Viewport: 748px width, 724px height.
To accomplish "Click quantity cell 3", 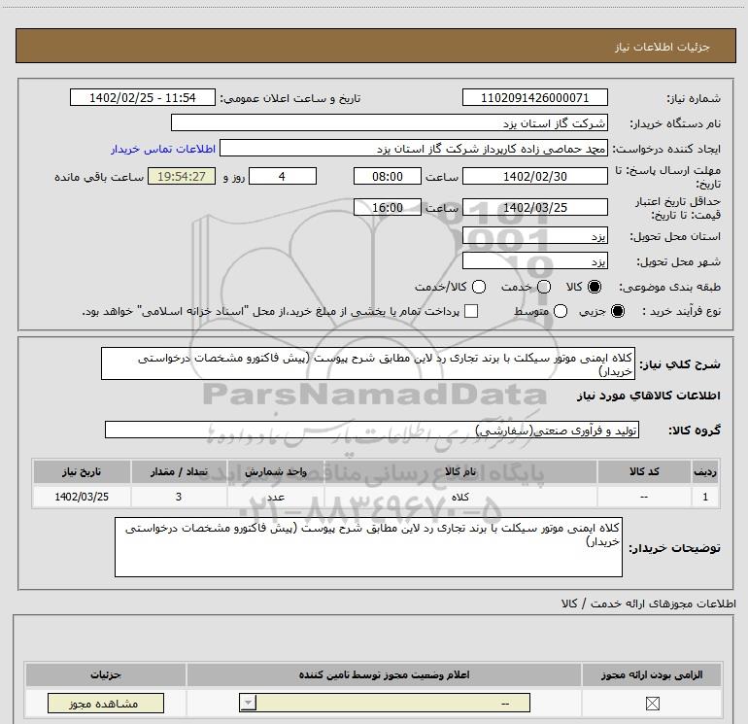I will click(179, 497).
